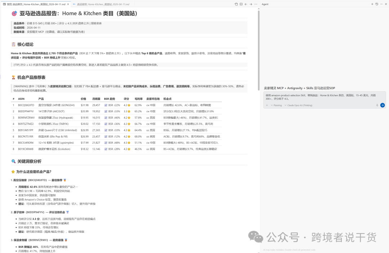The width and height of the screenshot is (389, 253).
Task: Click product name 14寸原子钟 (AKCISOT)
Action: click(52, 112)
